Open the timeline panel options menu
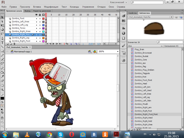Image resolution: width=184 pixels, height=138 pixels. 118,11
